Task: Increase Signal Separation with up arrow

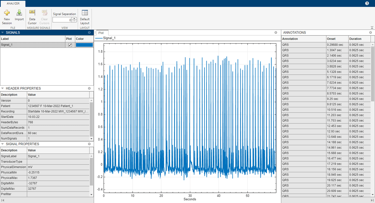Action: 74,19
